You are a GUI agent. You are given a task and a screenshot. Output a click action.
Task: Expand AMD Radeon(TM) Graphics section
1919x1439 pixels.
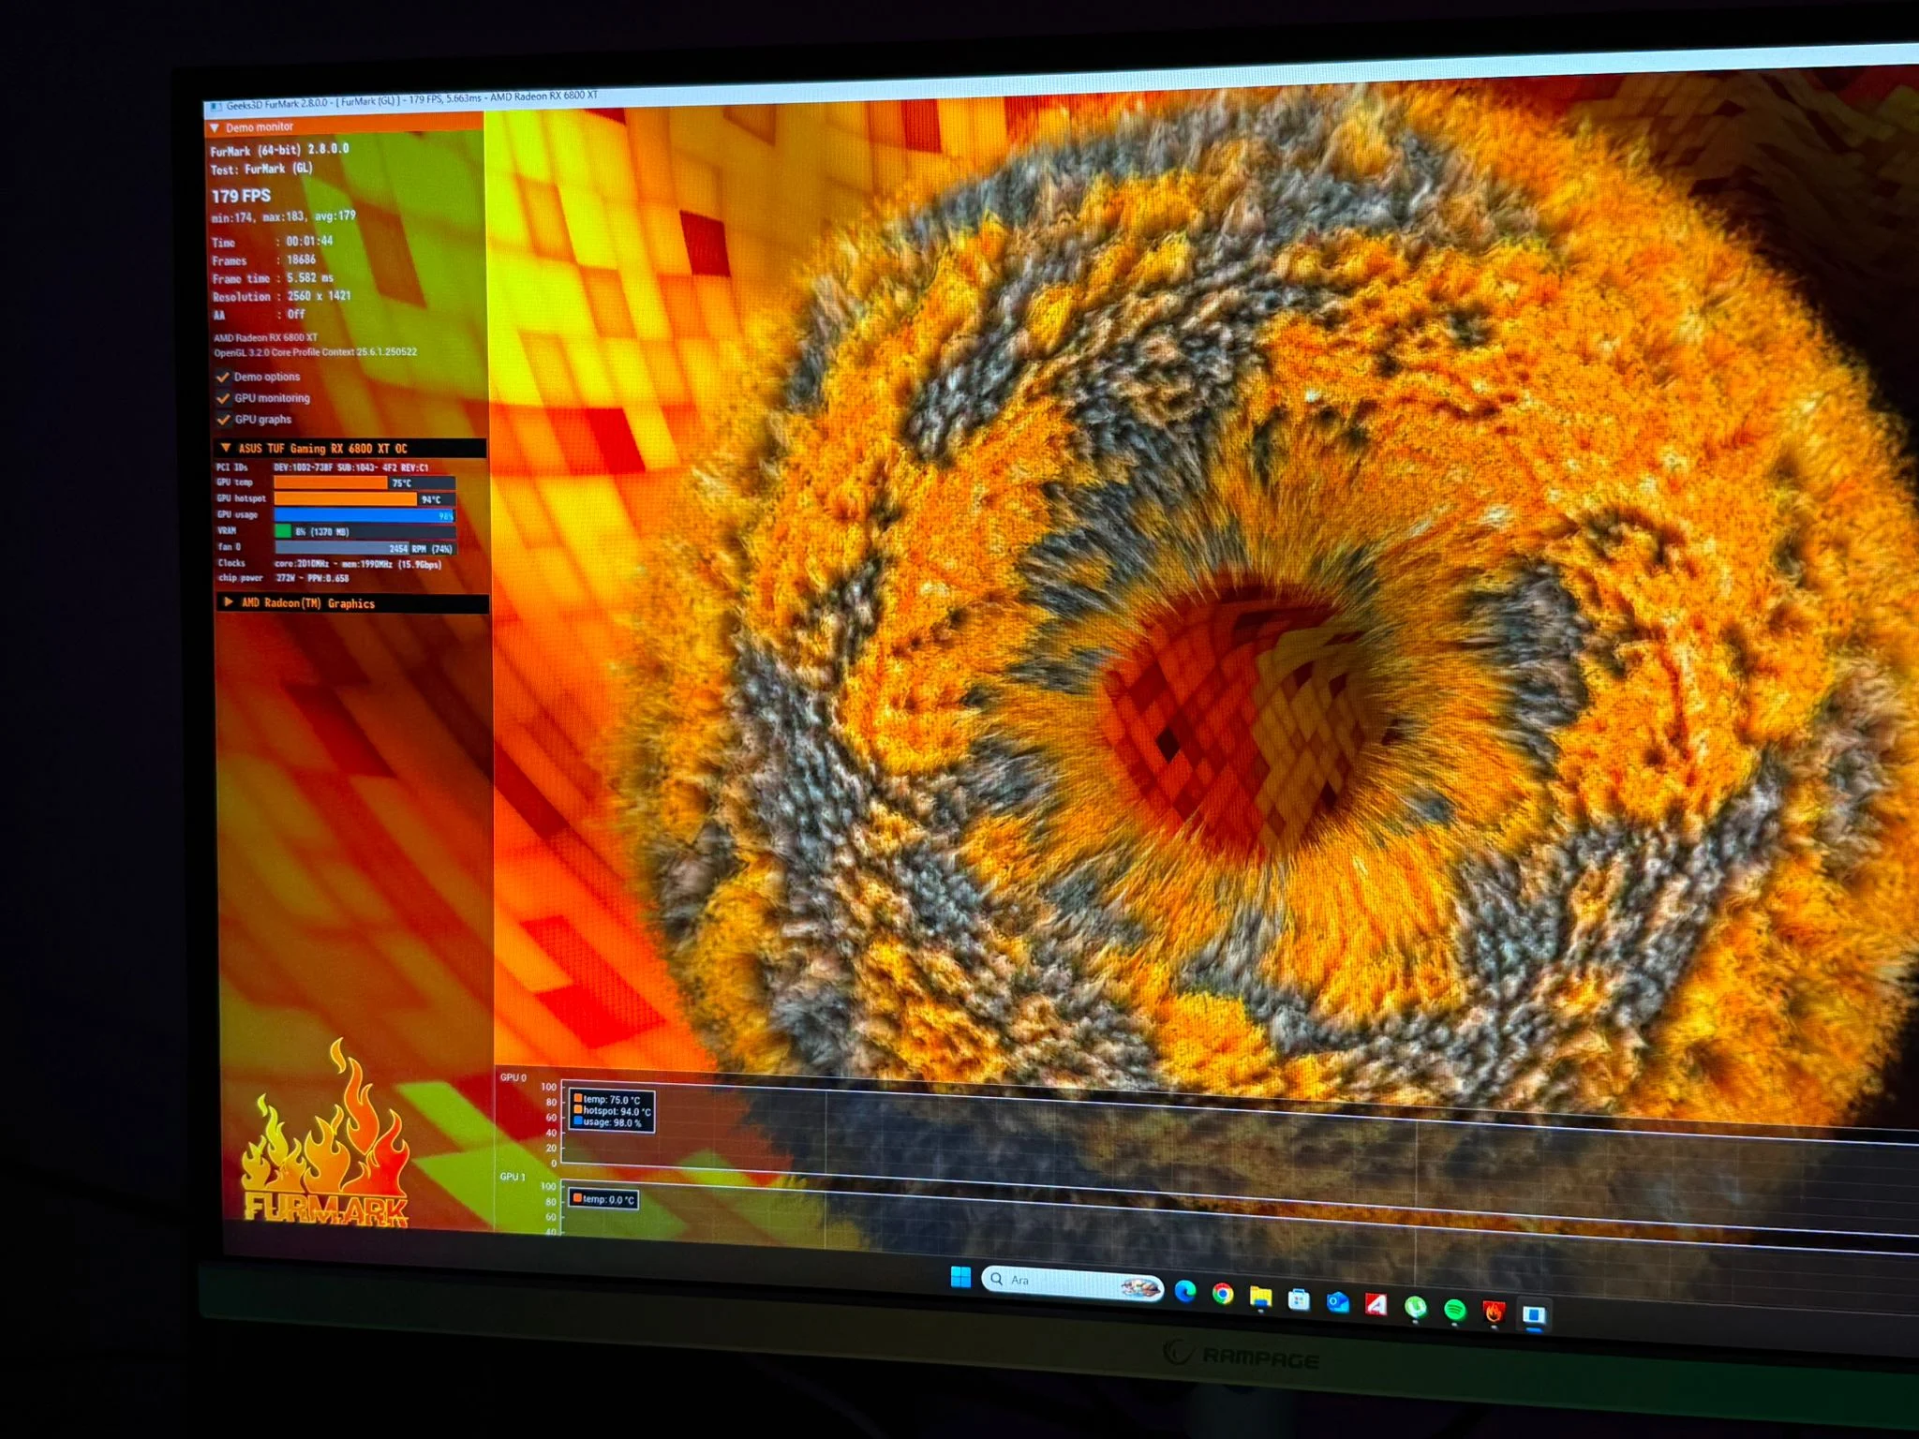[x=228, y=602]
